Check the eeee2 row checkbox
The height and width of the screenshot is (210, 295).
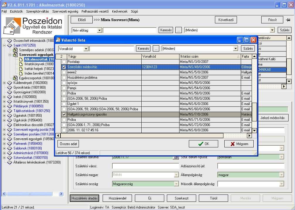pyautogui.click(x=64, y=72)
